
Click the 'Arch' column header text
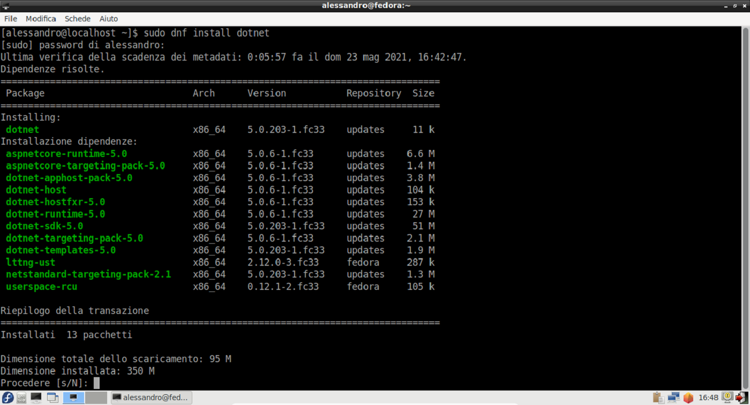coord(204,93)
